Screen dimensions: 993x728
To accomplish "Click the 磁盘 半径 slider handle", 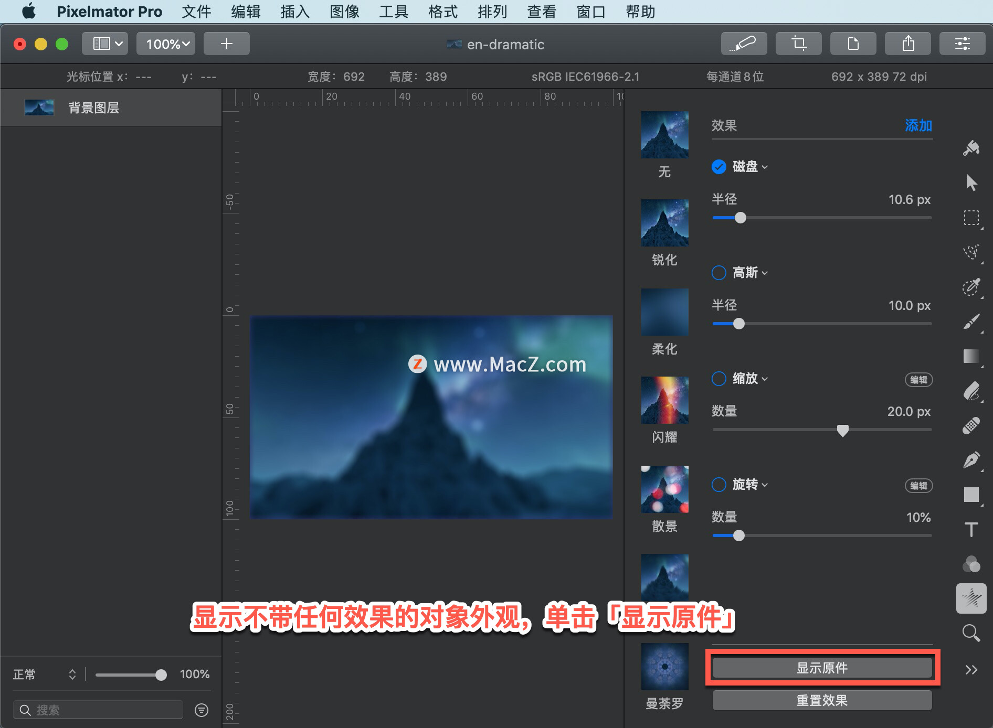I will [740, 218].
